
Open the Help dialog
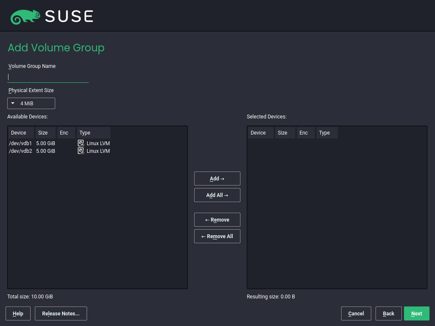point(18,313)
